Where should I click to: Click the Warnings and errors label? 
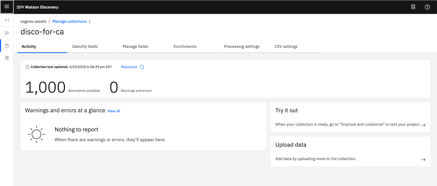[136, 91]
